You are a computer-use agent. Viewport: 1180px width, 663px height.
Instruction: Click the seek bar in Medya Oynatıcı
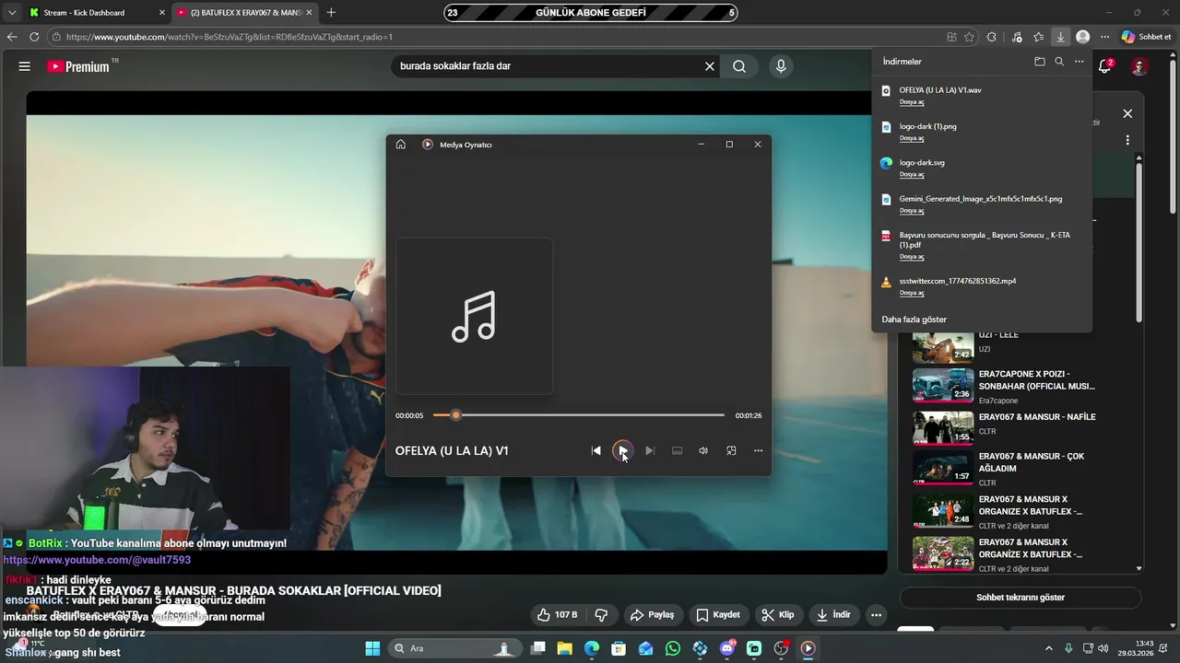(x=579, y=415)
